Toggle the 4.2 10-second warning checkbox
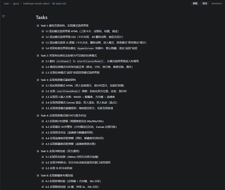 (43, 127)
